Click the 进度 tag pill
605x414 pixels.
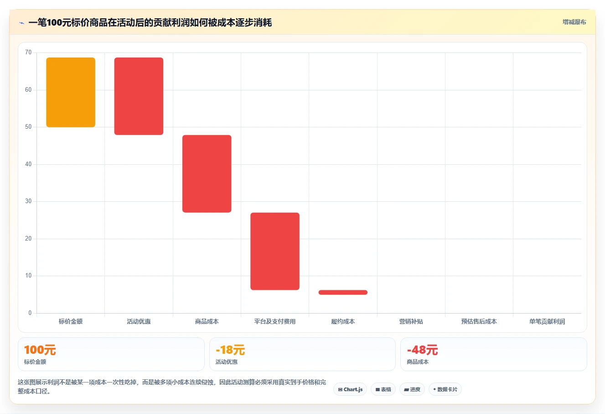[x=412, y=389]
